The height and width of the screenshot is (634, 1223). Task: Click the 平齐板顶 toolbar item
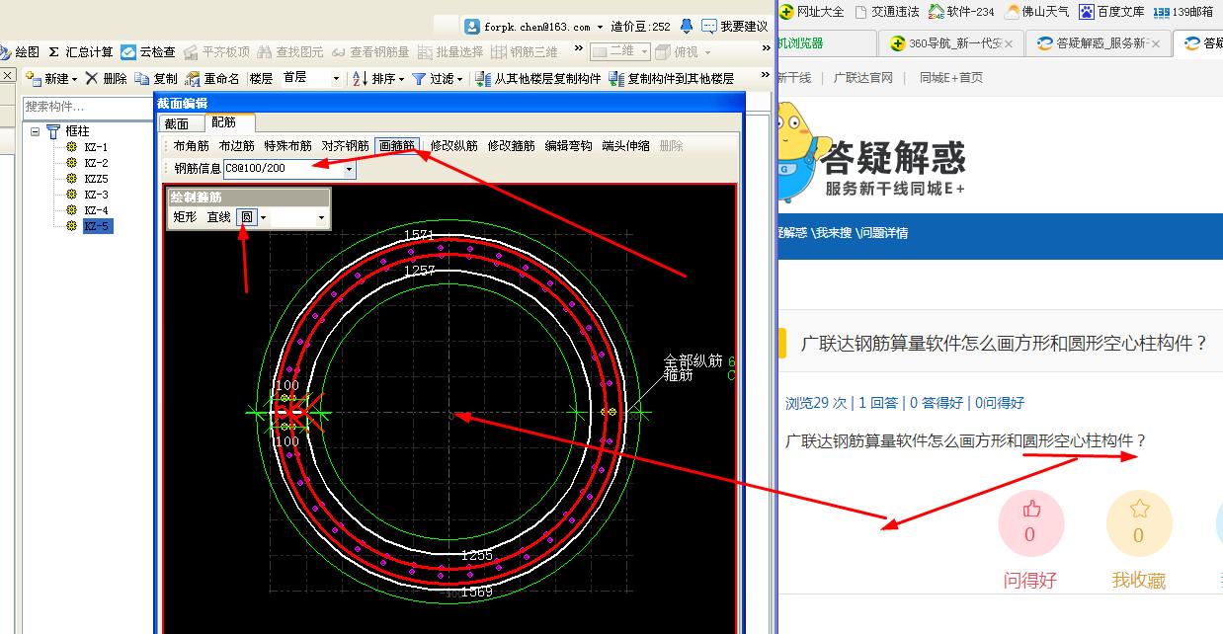216,51
